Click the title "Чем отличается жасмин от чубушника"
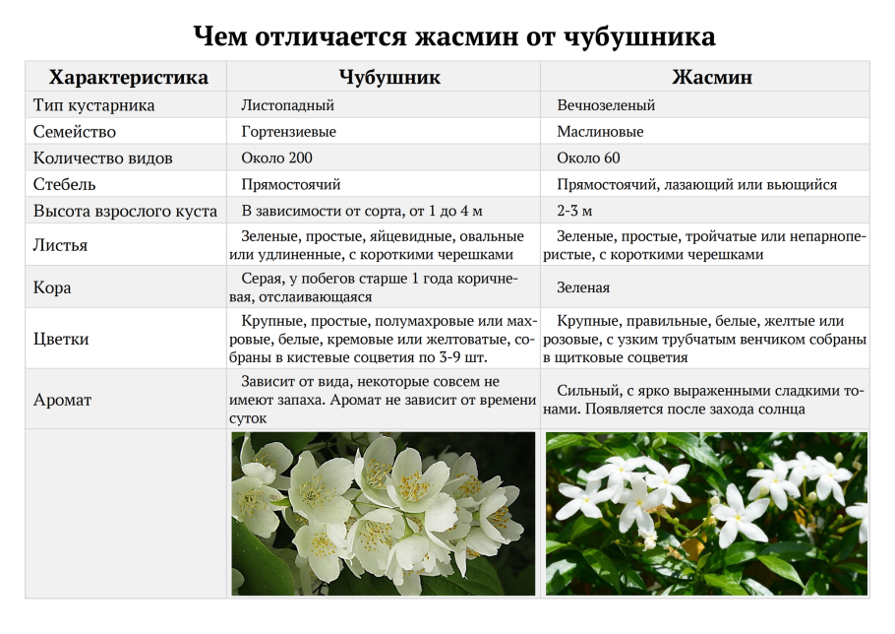The width and height of the screenshot is (895, 634). [453, 36]
